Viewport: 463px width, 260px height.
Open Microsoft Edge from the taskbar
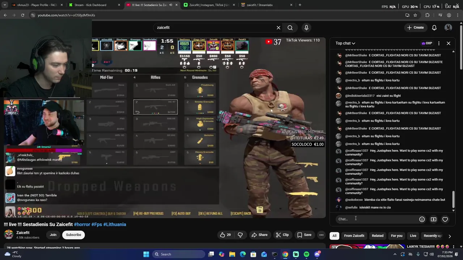[243, 254]
